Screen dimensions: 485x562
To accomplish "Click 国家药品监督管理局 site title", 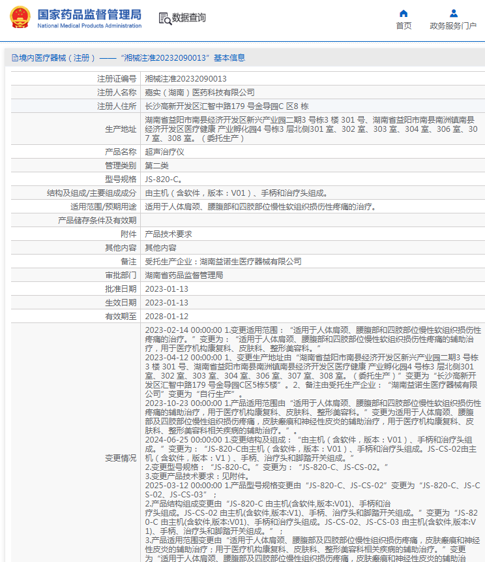I will (89, 14).
